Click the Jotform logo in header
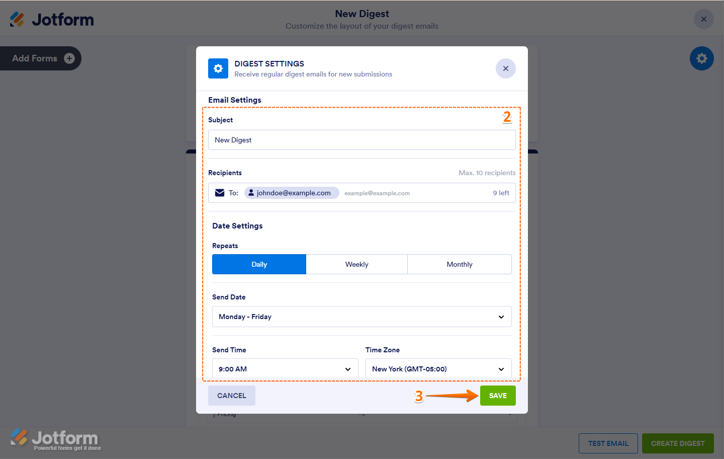 click(x=52, y=20)
